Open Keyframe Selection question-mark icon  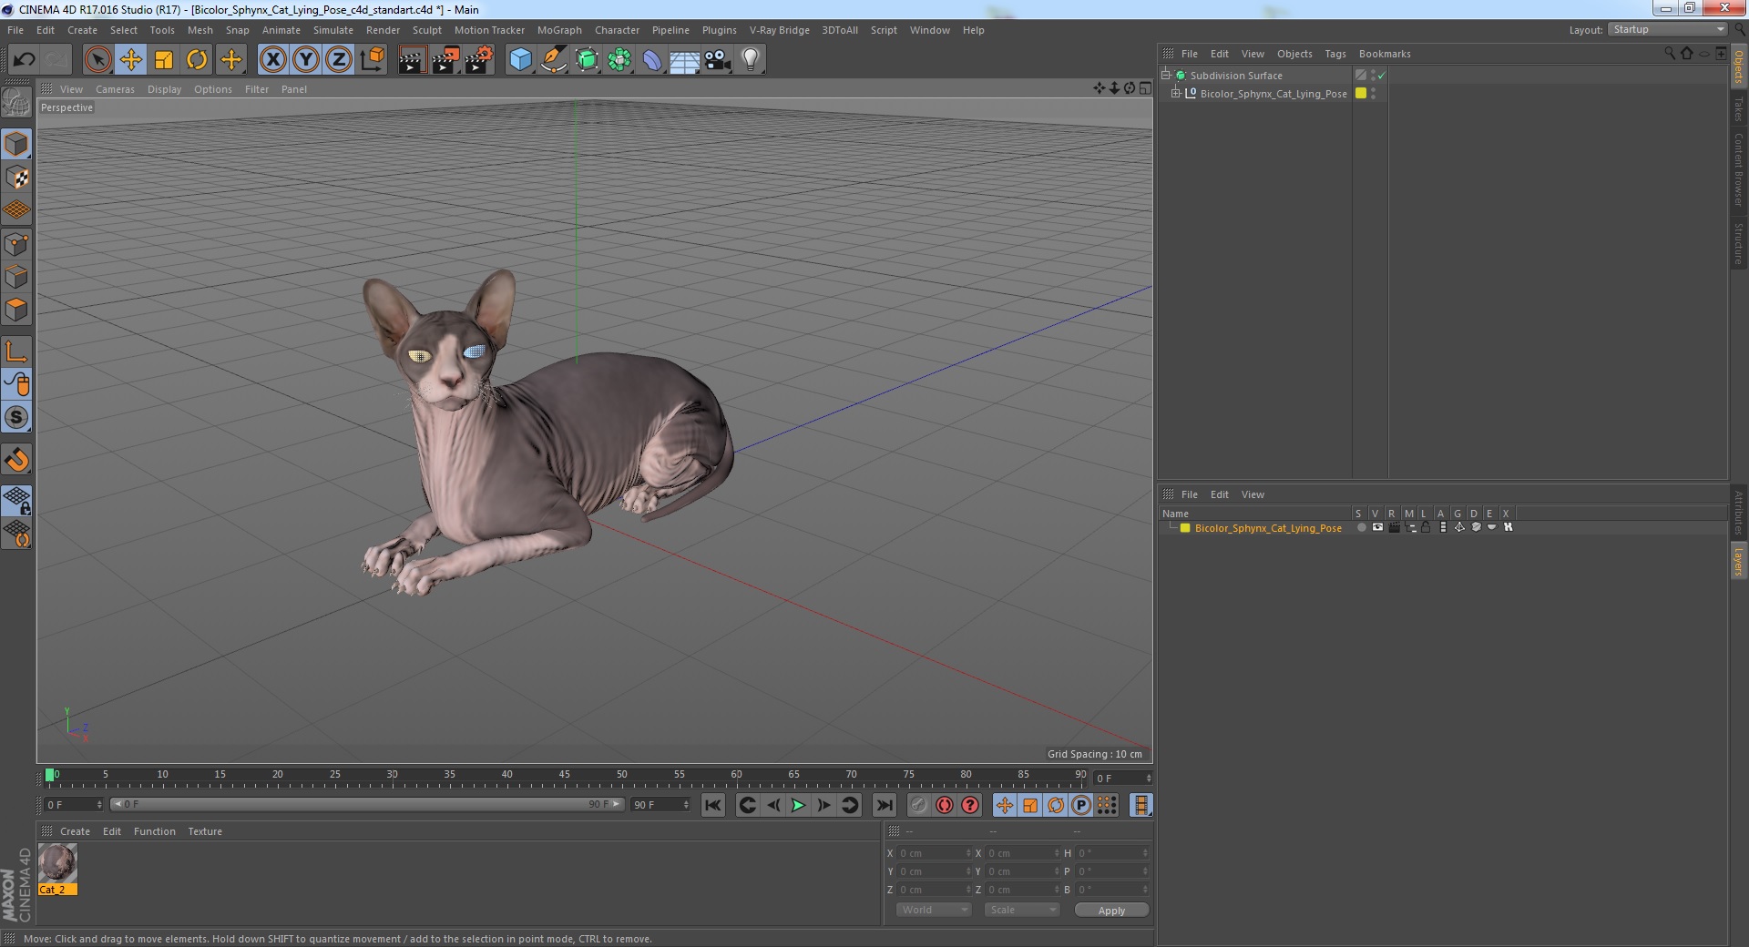(970, 805)
